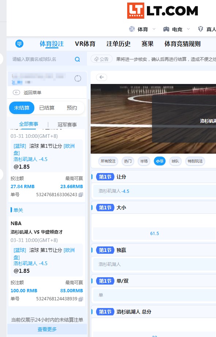Click the back arrow next to 返回菜单
The width and height of the screenshot is (216, 337).
tap(16, 92)
